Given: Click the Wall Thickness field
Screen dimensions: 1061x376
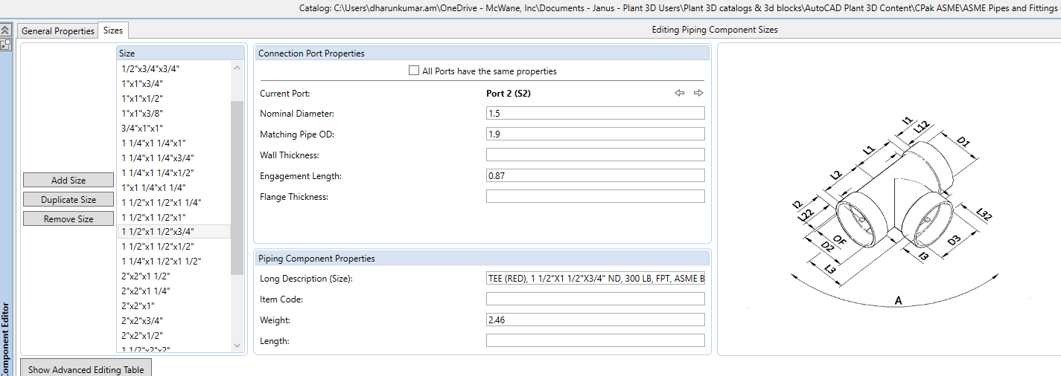Looking at the screenshot, I should click(595, 155).
